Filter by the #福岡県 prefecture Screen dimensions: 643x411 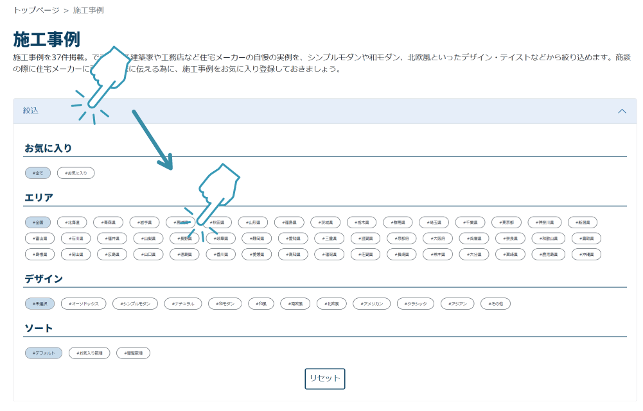pos(329,254)
